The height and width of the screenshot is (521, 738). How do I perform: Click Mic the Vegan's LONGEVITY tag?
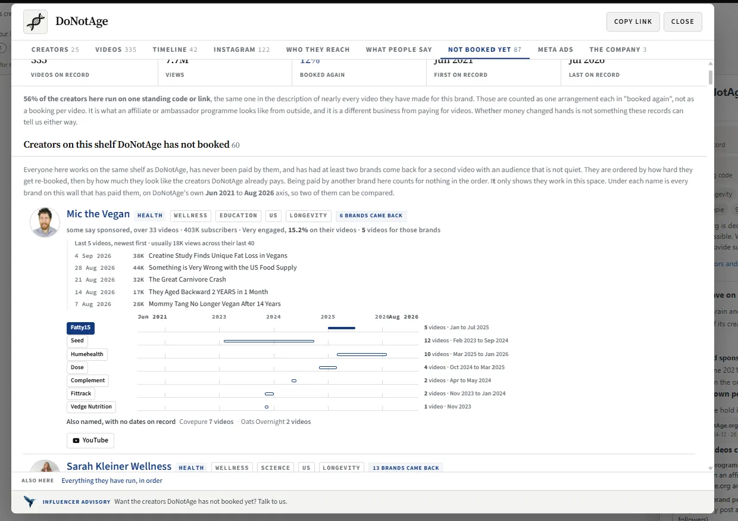click(309, 216)
